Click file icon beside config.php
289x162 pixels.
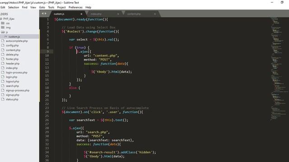[x=3, y=45]
